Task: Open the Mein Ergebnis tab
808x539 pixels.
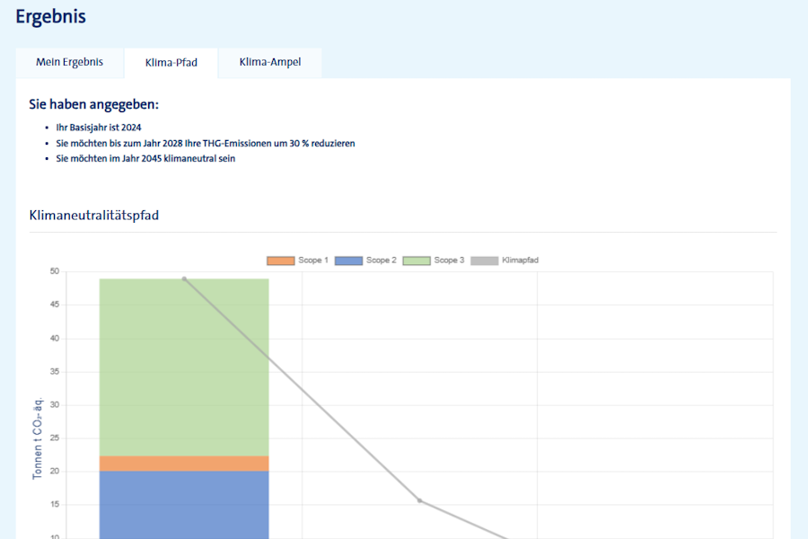Action: [69, 62]
